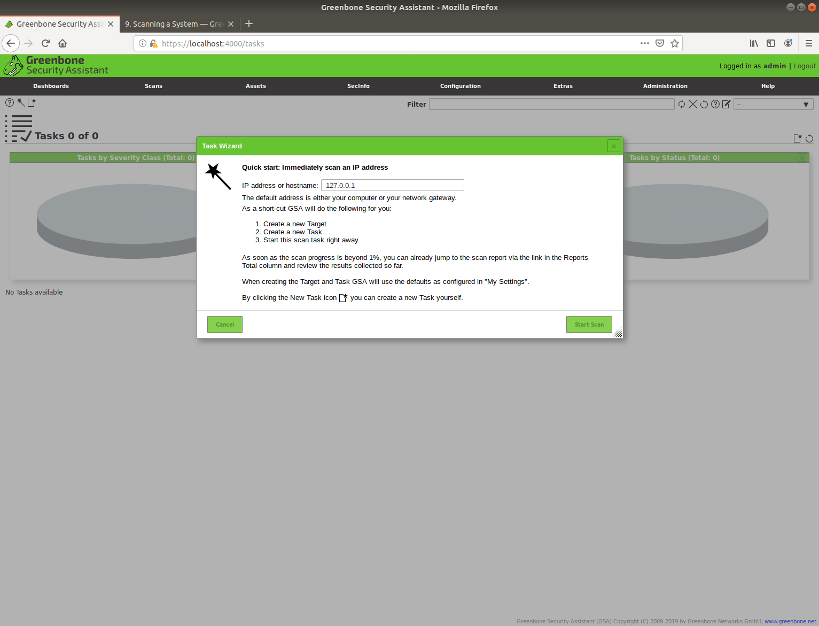Click the help question mark icon below Dashboards
Image resolution: width=819 pixels, height=626 pixels.
pos(9,102)
